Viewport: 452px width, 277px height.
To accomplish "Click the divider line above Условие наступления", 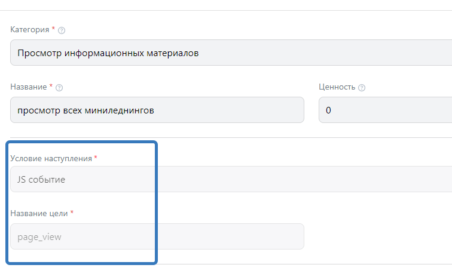I will tap(299, 137).
